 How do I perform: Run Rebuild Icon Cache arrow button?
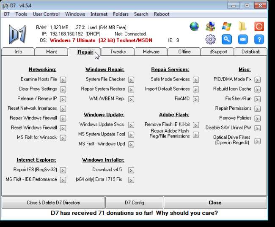tap(257, 89)
